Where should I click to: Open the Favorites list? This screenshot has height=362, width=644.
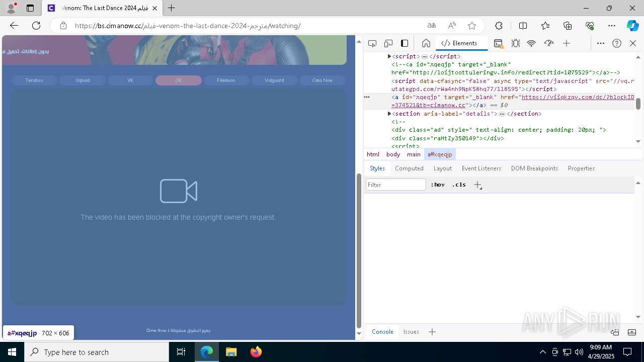pos(545,26)
